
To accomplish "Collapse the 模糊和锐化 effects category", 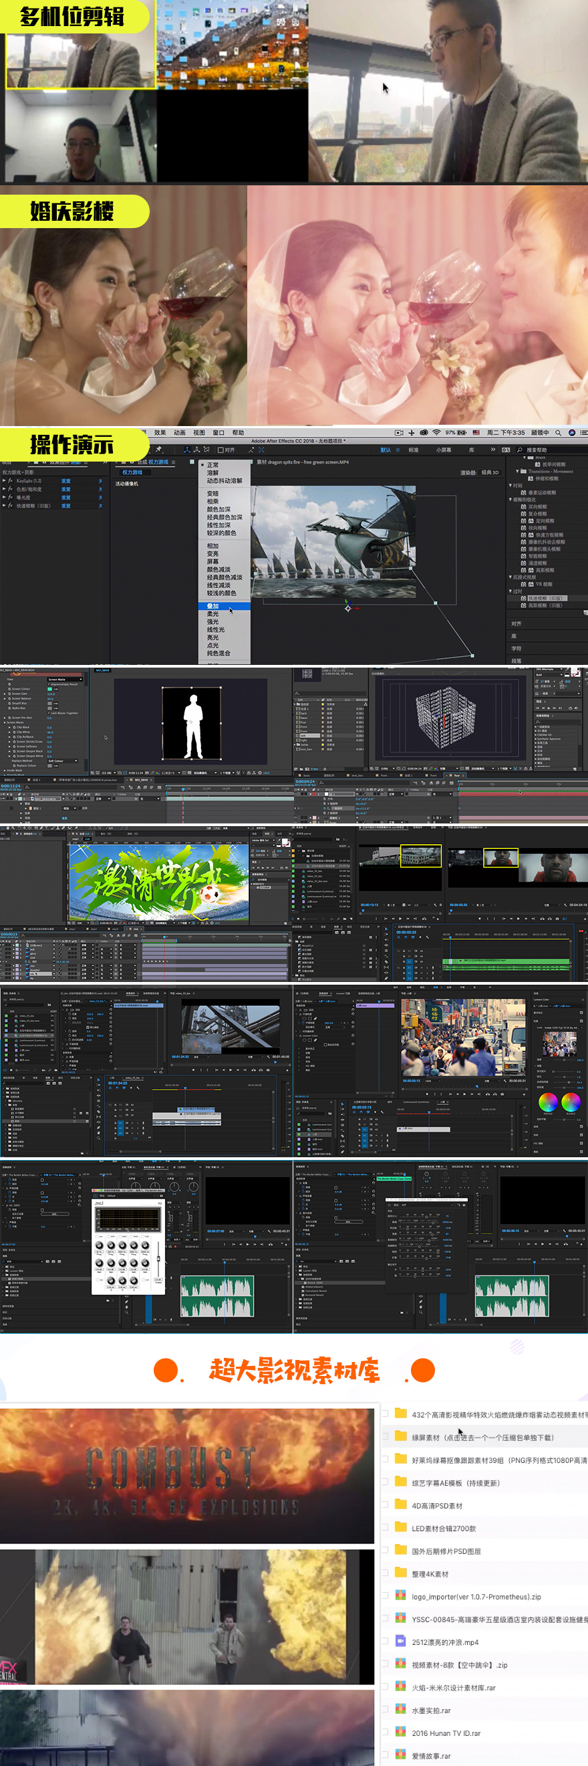I will 510,500.
